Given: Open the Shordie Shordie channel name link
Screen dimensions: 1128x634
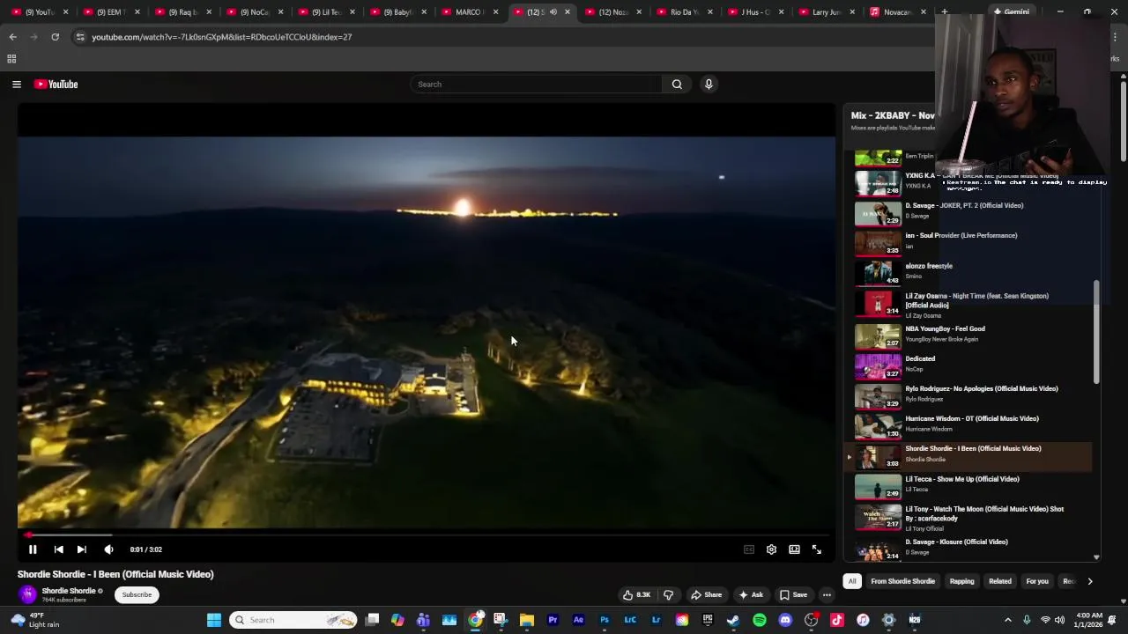Looking at the screenshot, I should tap(69, 591).
